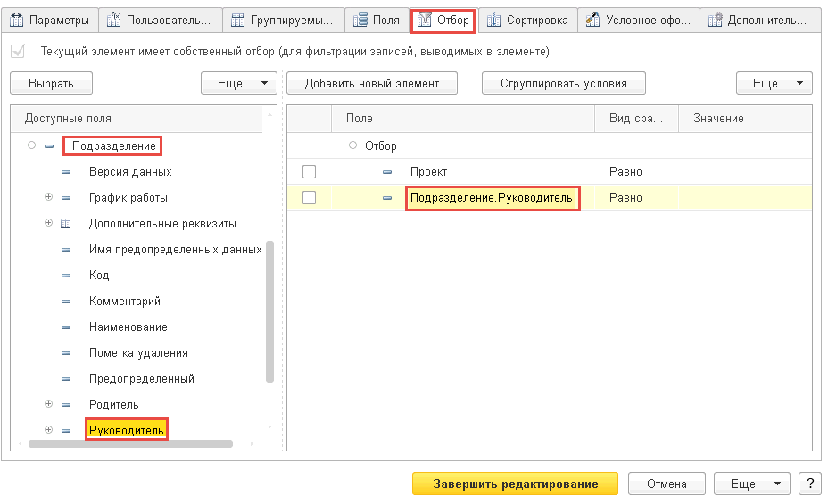Select the highlighted Руководитель field
828x496 pixels.
point(126,430)
